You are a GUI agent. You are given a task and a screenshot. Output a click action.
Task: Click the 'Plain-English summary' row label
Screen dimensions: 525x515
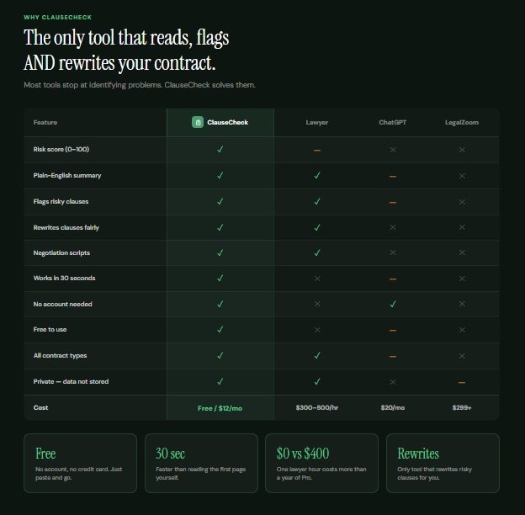tap(67, 176)
